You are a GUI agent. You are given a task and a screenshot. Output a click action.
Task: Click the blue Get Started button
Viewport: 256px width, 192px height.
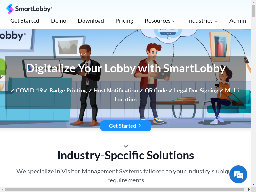point(126,126)
